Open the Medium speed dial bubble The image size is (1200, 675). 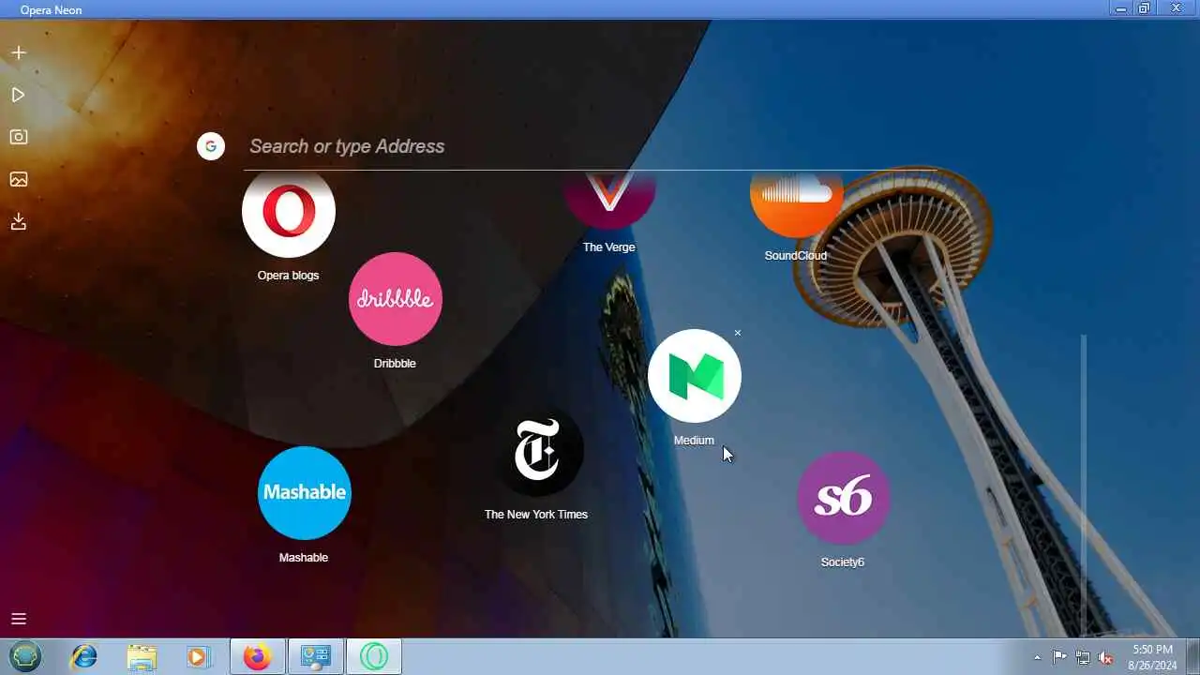click(695, 376)
